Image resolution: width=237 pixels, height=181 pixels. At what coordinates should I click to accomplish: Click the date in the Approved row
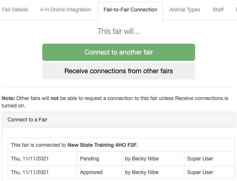point(30,172)
